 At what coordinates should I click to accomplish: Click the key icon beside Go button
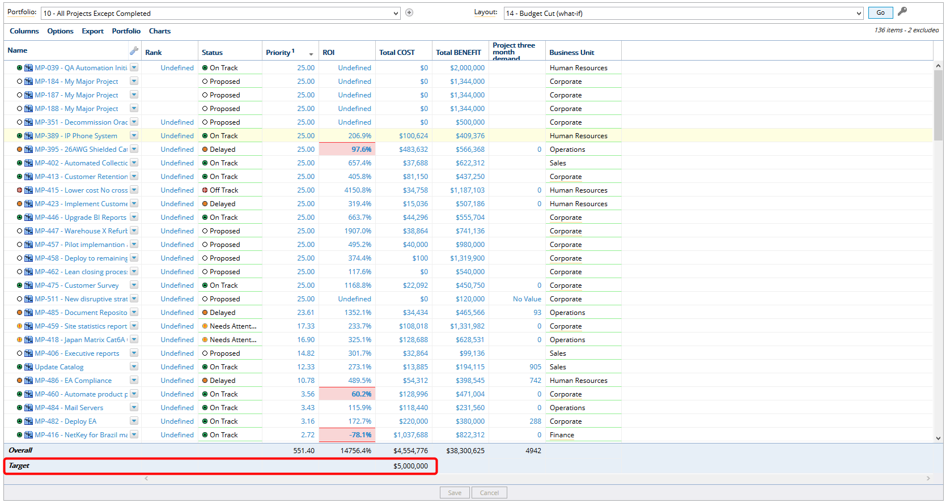[902, 11]
